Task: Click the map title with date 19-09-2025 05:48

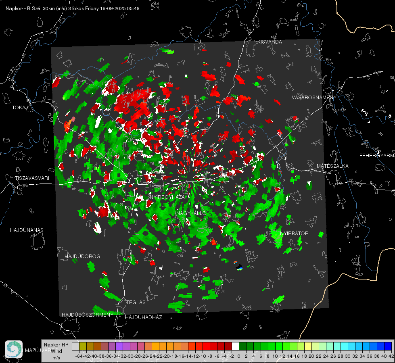Action: pyautogui.click(x=73, y=8)
